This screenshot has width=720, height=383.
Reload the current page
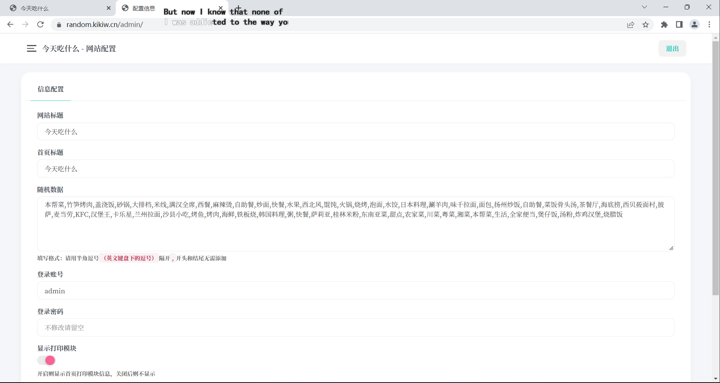point(40,24)
